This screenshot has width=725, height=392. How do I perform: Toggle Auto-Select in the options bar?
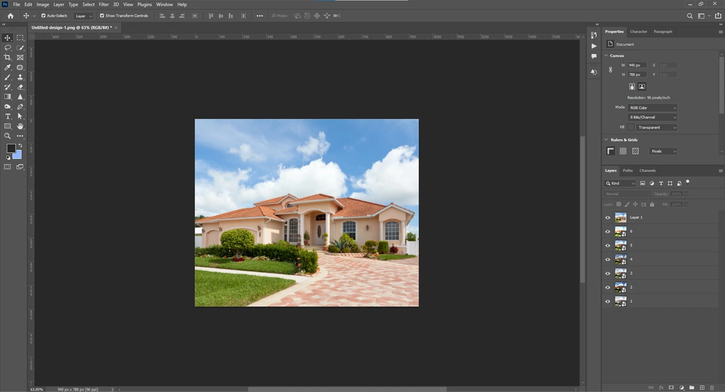coord(43,15)
